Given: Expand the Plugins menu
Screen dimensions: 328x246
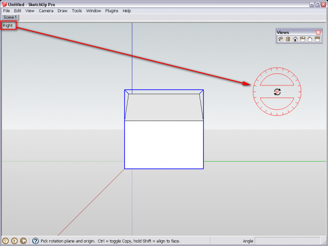Looking at the screenshot, I should tap(111, 11).
